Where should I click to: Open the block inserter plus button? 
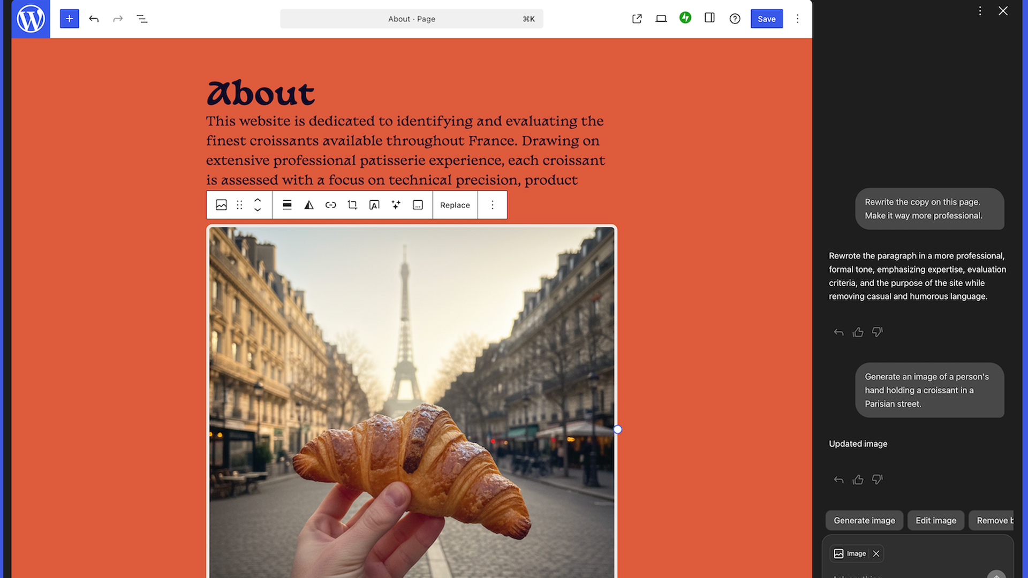coord(69,19)
